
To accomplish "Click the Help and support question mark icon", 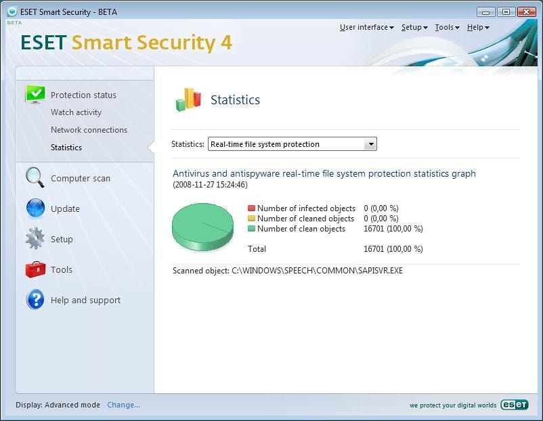I will 35,299.
